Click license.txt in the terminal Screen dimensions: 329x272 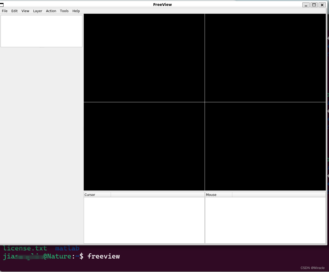point(25,248)
